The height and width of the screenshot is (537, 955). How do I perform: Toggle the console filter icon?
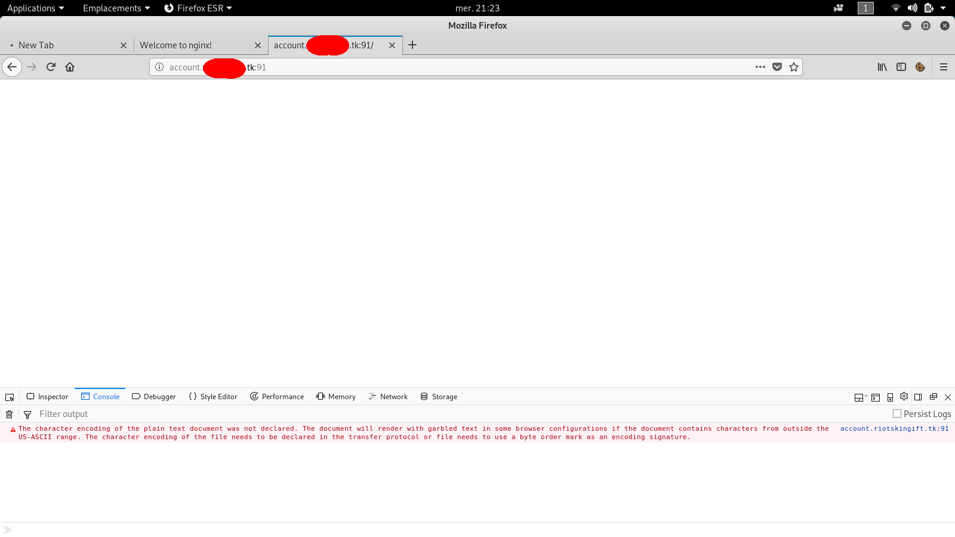27,413
